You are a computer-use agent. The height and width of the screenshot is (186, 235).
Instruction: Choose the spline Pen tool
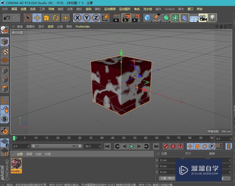[157, 18]
